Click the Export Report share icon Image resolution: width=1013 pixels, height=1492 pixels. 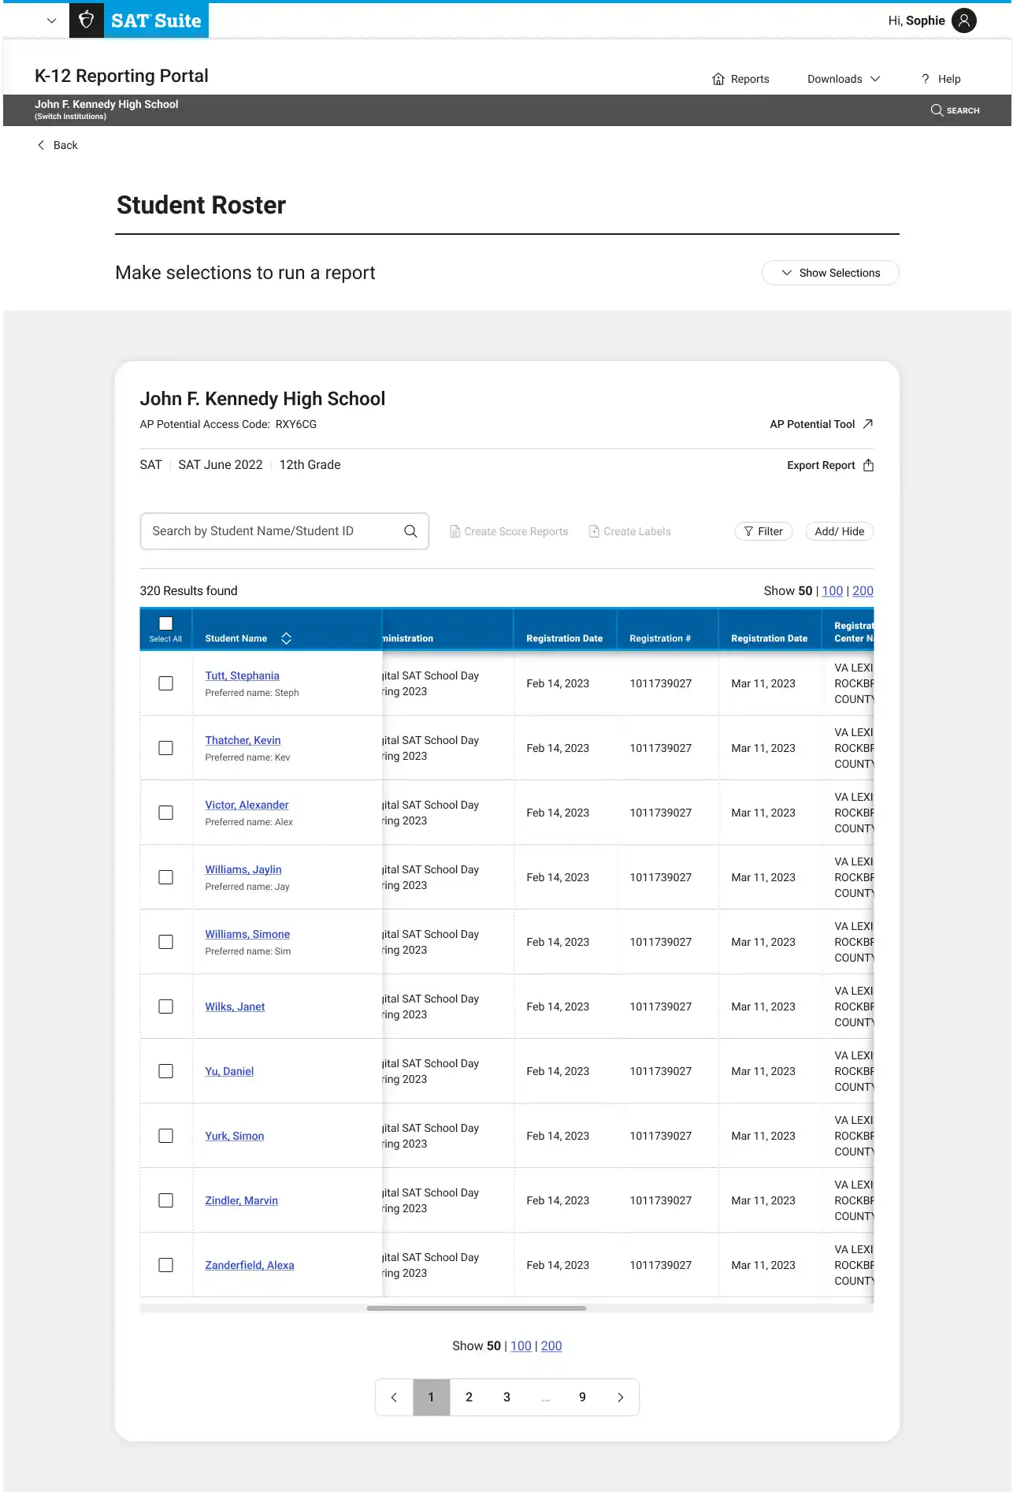pos(868,465)
